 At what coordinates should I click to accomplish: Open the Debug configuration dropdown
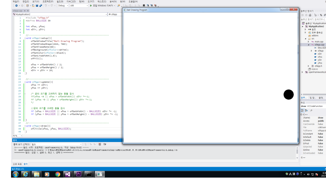click(64, 6)
